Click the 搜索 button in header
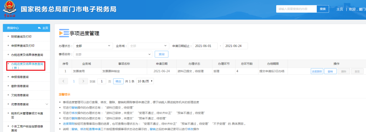Viewport: 366px width, 132px height. coord(323,9)
